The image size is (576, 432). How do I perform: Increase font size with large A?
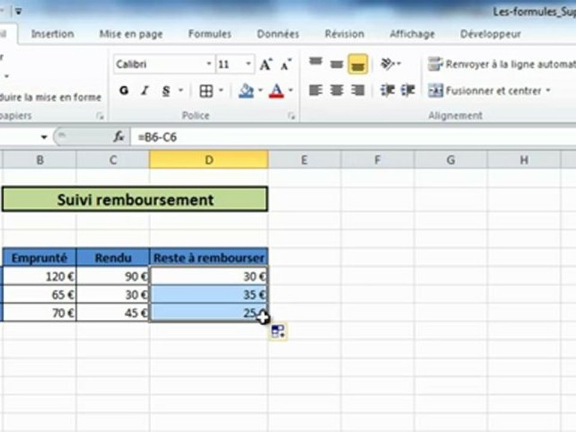pos(266,64)
